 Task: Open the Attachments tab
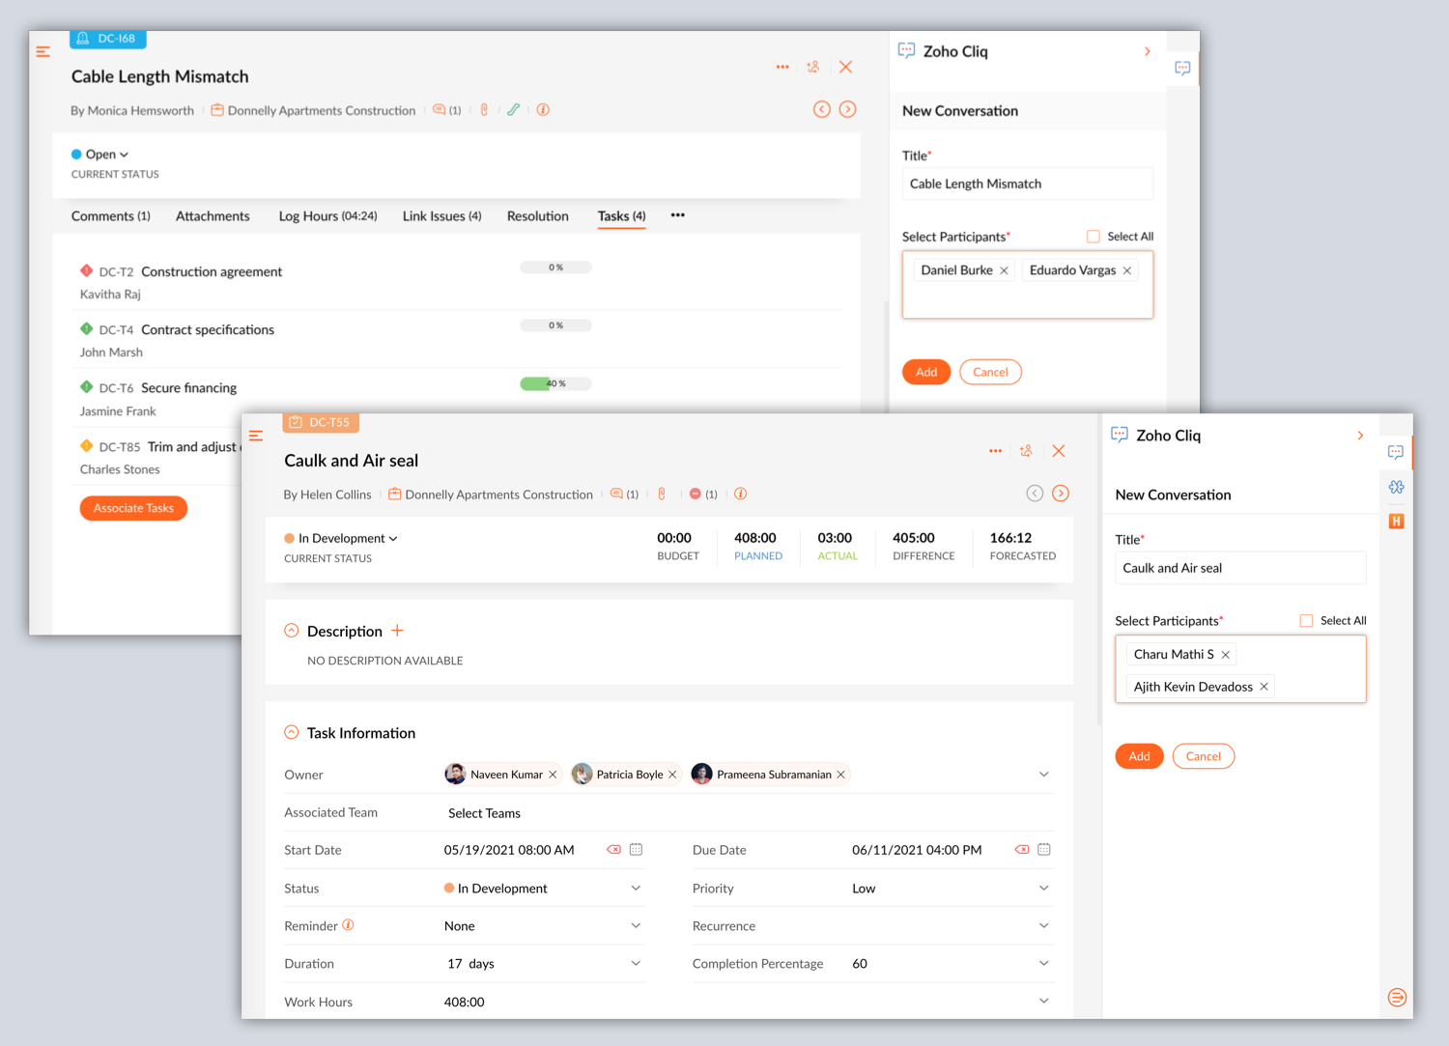pos(213,216)
